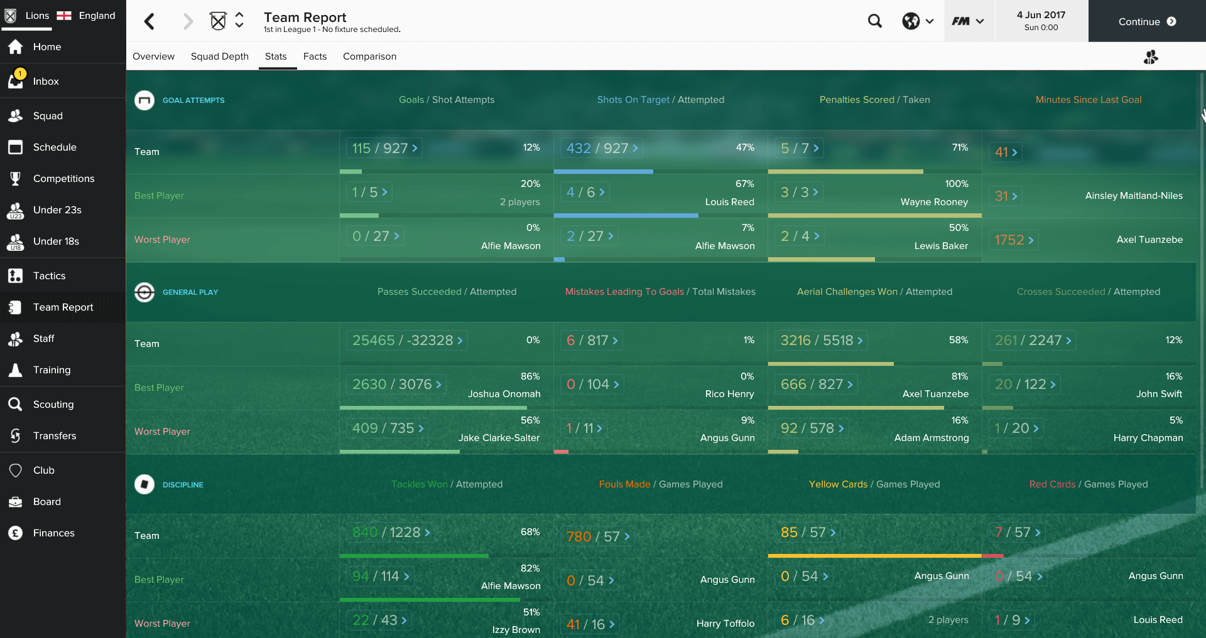Viewport: 1206px width, 638px height.
Task: Click player name Axel Tuanzebe in aerial row
Action: click(x=935, y=394)
